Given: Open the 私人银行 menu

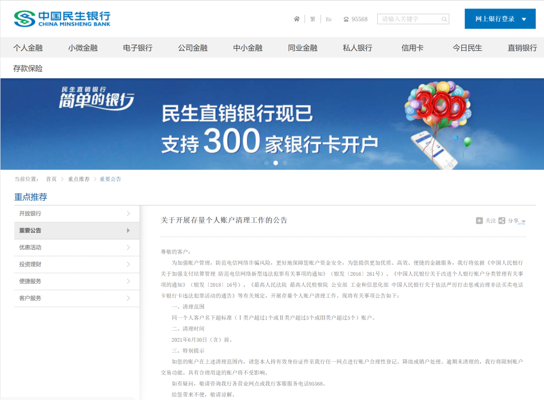Looking at the screenshot, I should pos(357,48).
